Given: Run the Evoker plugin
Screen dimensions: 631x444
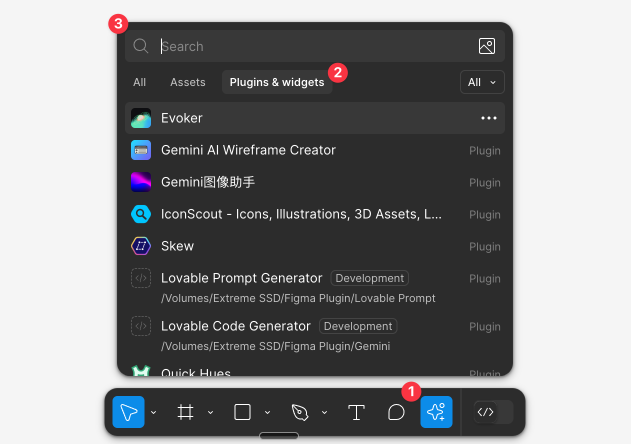Looking at the screenshot, I should pos(315,118).
